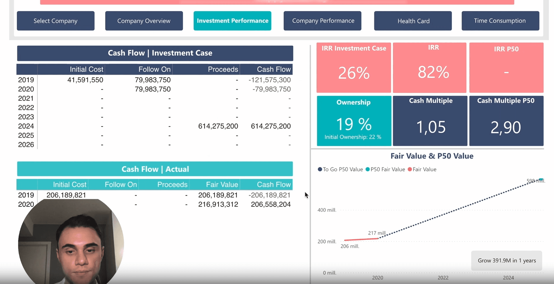Image resolution: width=554 pixels, height=284 pixels.
Task: Select year 2026 row in Investment Case
Action: pyautogui.click(x=155, y=145)
